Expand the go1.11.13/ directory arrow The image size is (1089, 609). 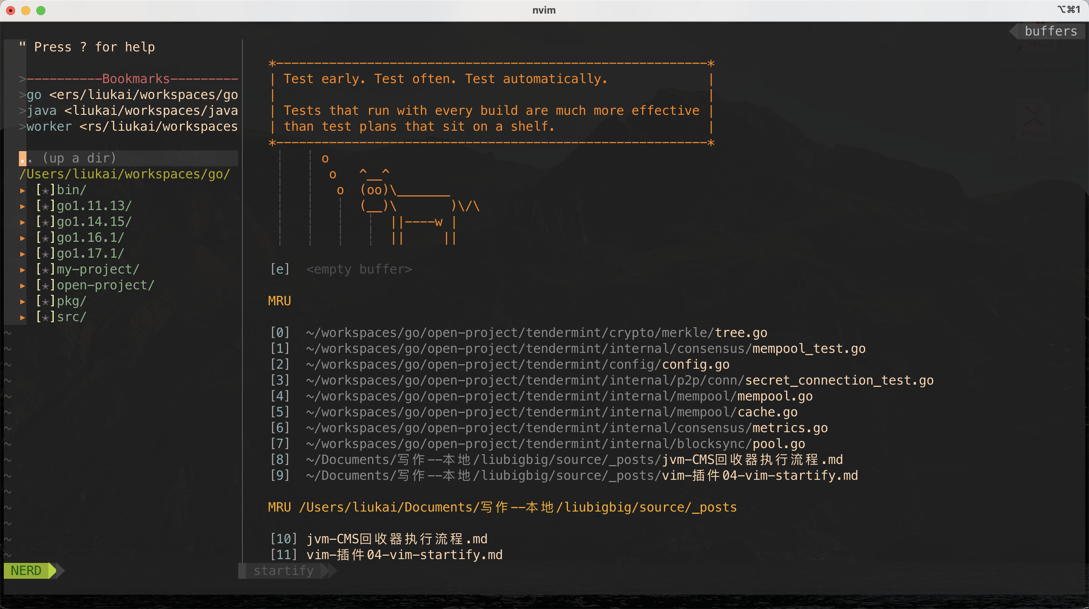point(23,207)
